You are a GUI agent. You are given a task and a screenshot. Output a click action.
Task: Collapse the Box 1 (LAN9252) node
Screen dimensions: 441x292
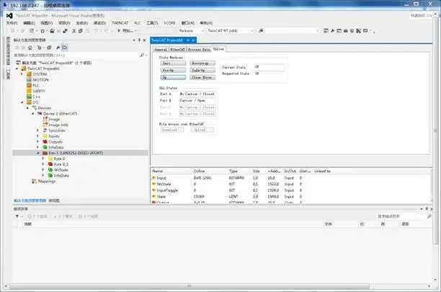click(x=38, y=153)
